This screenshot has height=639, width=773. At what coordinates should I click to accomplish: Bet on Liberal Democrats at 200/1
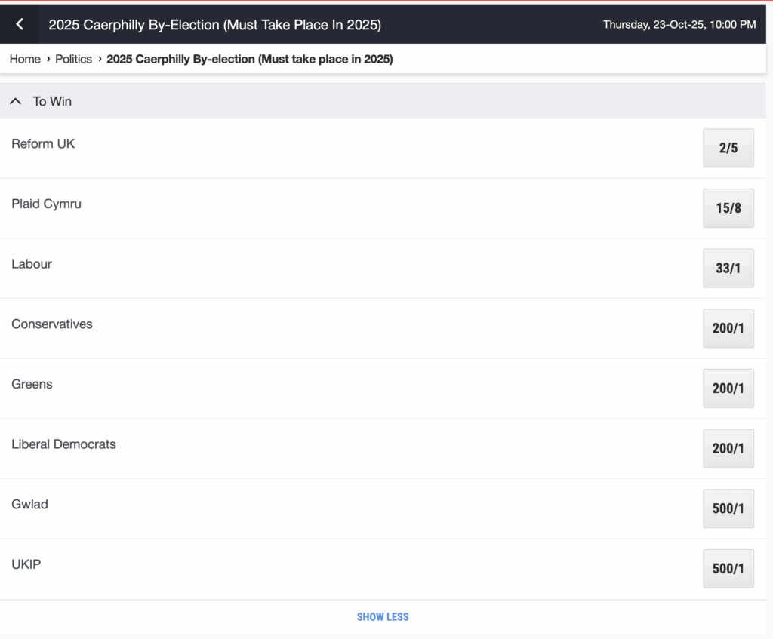coord(728,448)
